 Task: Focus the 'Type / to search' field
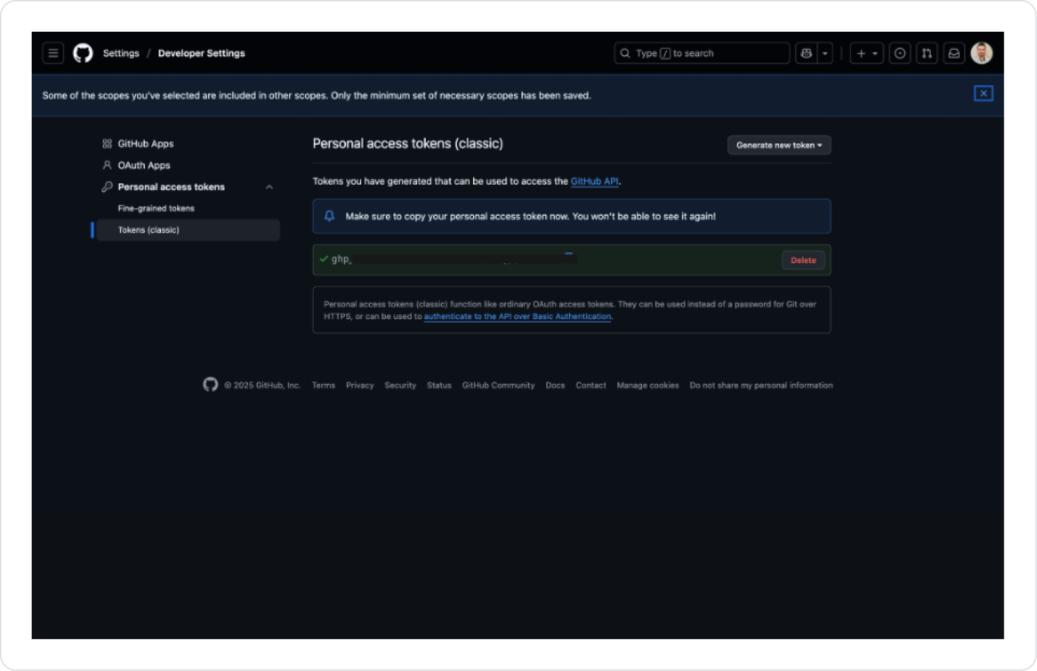pyautogui.click(x=702, y=53)
